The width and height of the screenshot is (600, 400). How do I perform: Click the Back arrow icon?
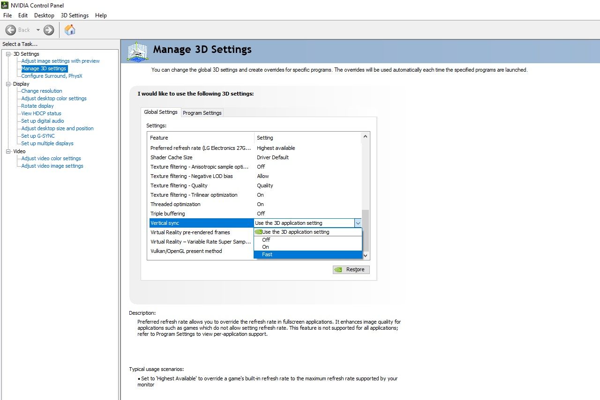[x=11, y=30]
